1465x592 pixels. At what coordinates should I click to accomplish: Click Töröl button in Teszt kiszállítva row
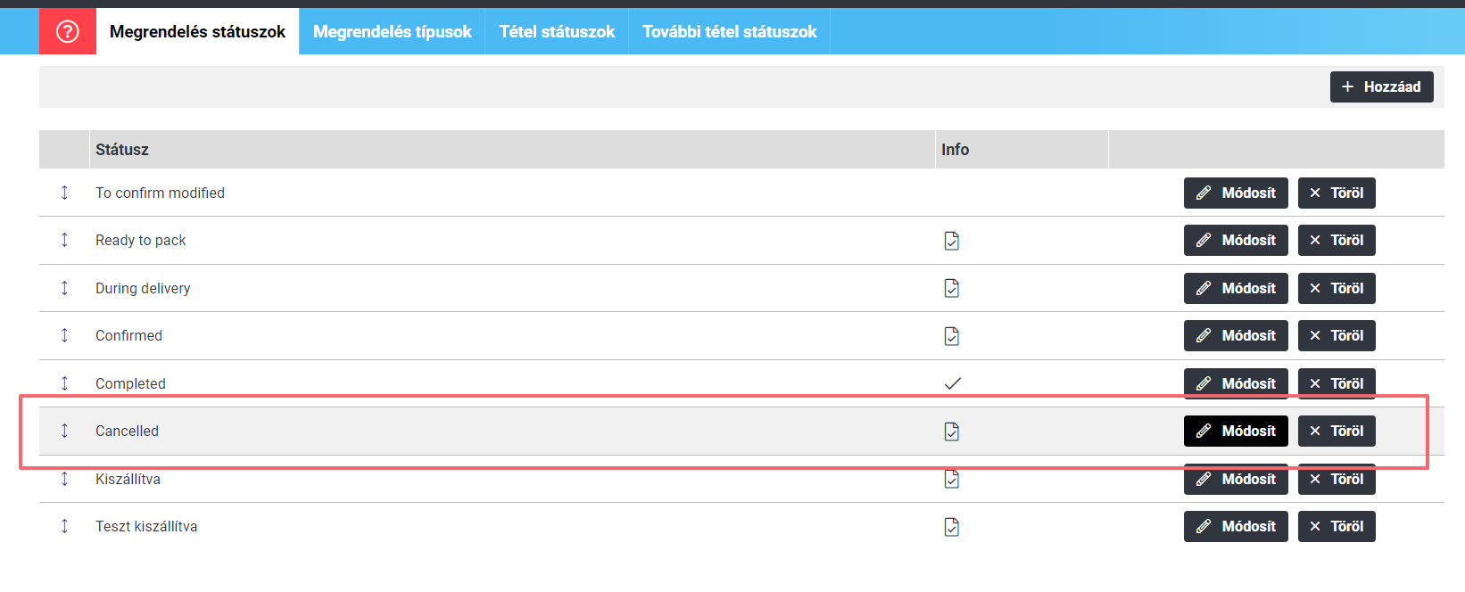click(1337, 526)
